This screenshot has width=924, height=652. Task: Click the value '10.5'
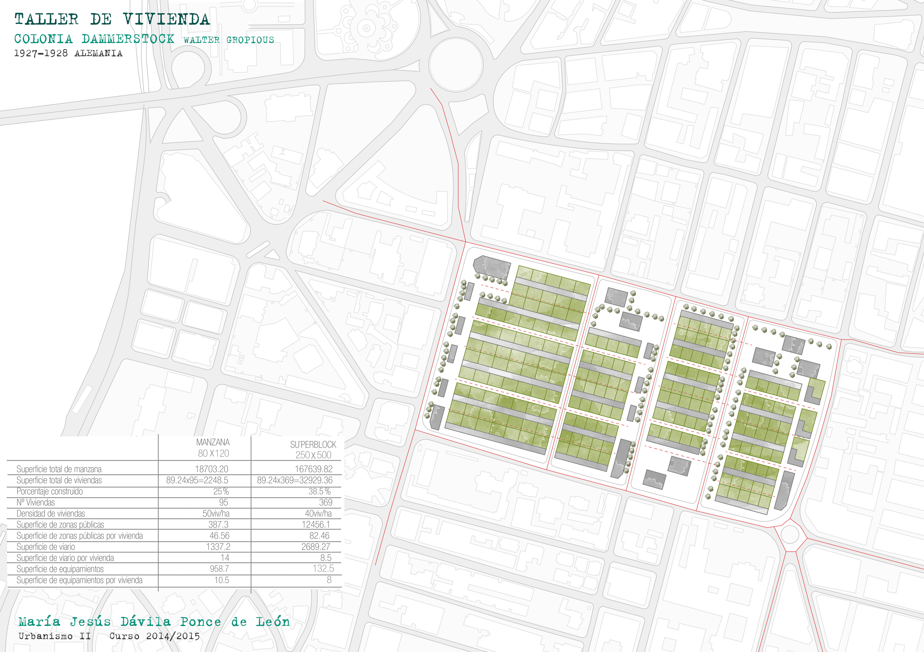click(x=222, y=580)
